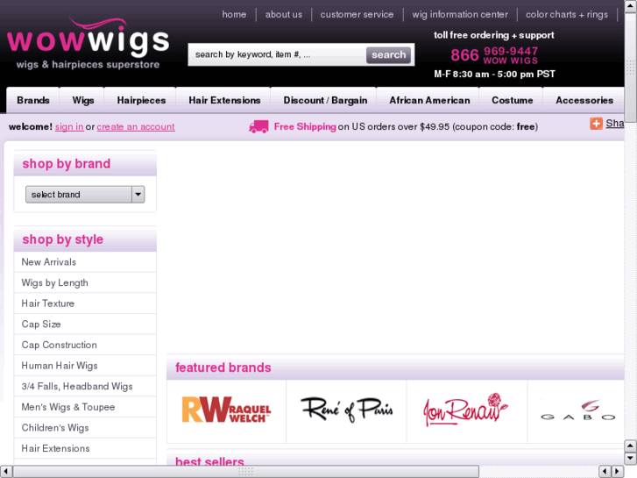Open the African American tab
This screenshot has width=637, height=478.
click(x=429, y=100)
